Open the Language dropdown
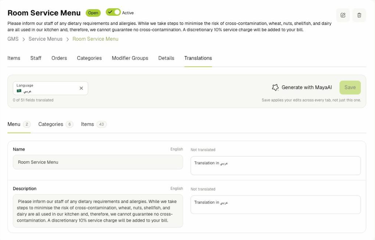 pyautogui.click(x=50, y=88)
